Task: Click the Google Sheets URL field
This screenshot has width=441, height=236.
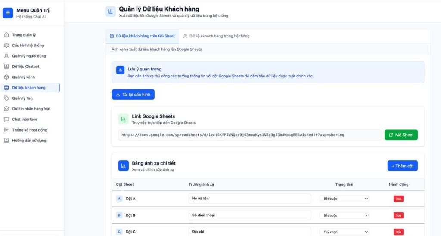Action: pos(250,135)
